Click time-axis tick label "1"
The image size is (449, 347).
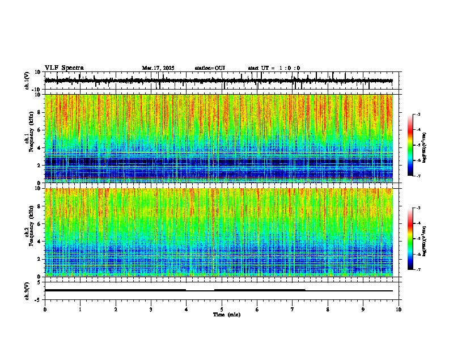[x=80, y=310]
